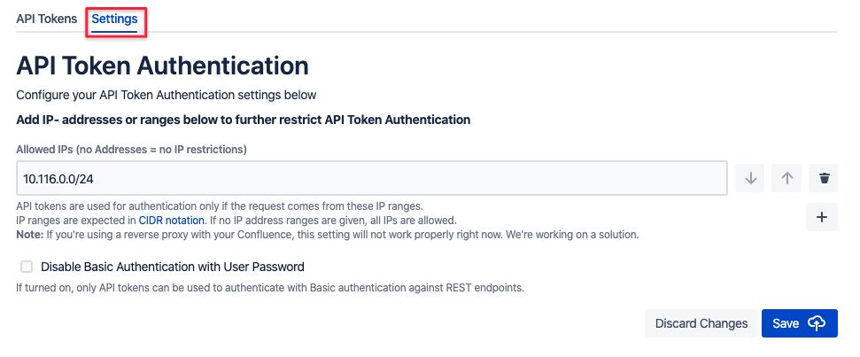This screenshot has height=357, width=860.
Task: Switch to the API Tokens tab
Action: tap(46, 19)
